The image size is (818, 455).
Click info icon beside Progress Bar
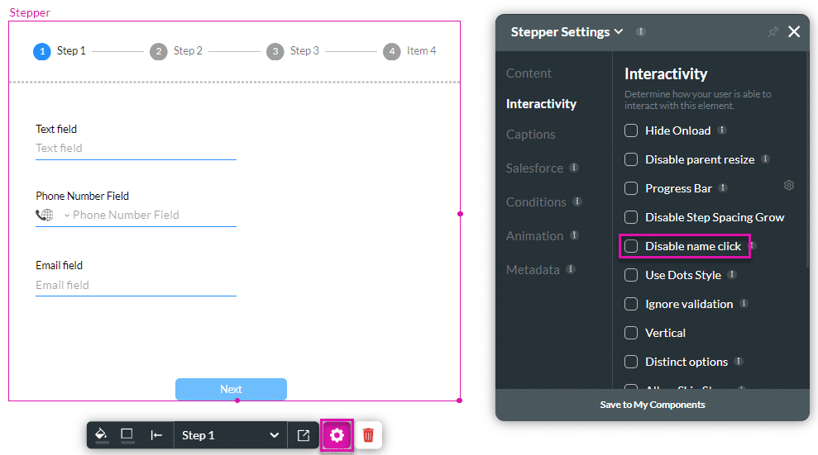point(723,188)
